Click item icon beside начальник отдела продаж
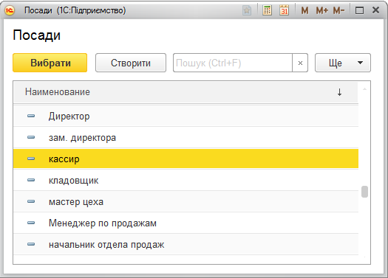Screen dimensions: 388x278 31,244
